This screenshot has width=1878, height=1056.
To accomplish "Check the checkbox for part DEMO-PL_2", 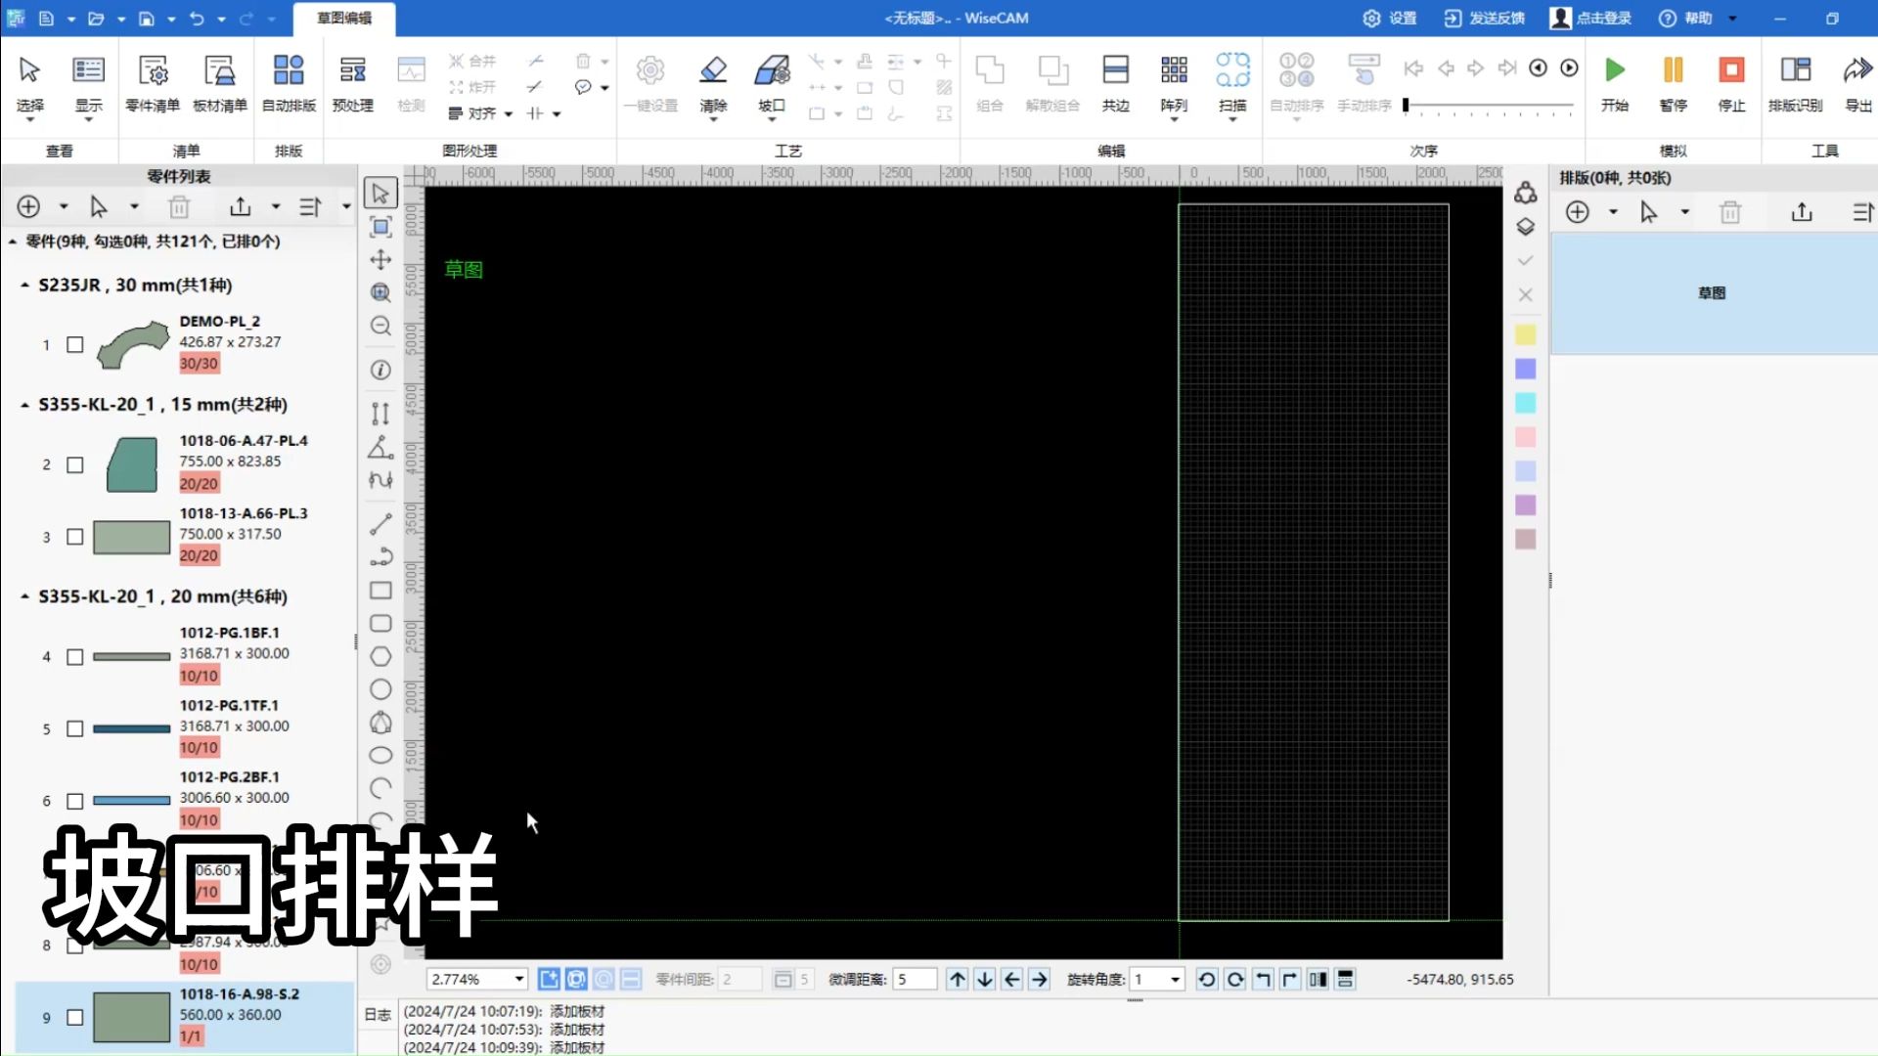I will pyautogui.click(x=75, y=344).
